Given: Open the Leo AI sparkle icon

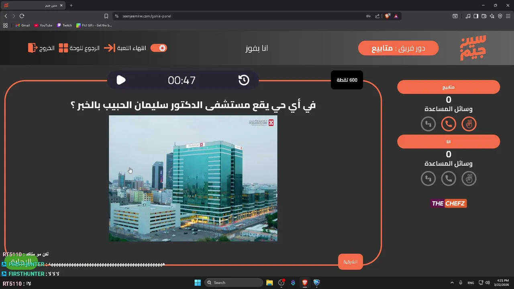Looking at the screenshot, I should pyautogui.click(x=492, y=16).
